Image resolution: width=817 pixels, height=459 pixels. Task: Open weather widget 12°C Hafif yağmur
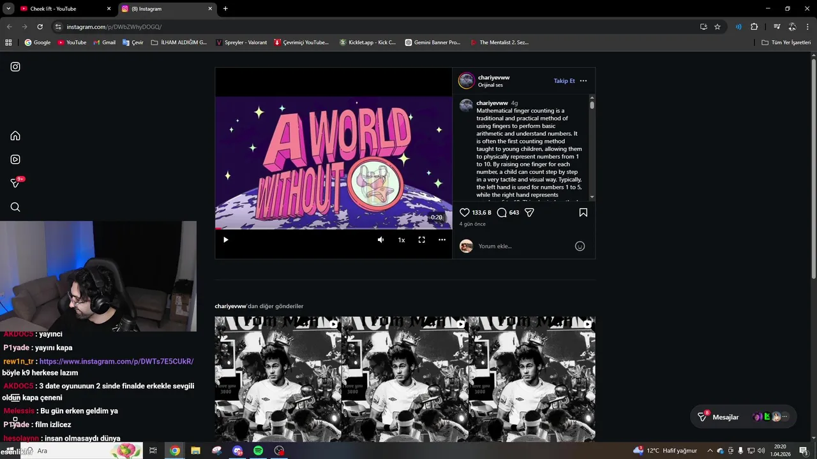pos(665,451)
